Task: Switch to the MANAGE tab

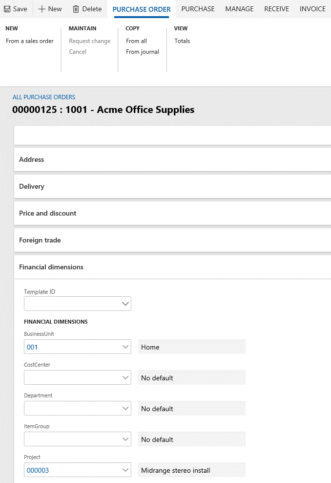Action: click(x=239, y=9)
